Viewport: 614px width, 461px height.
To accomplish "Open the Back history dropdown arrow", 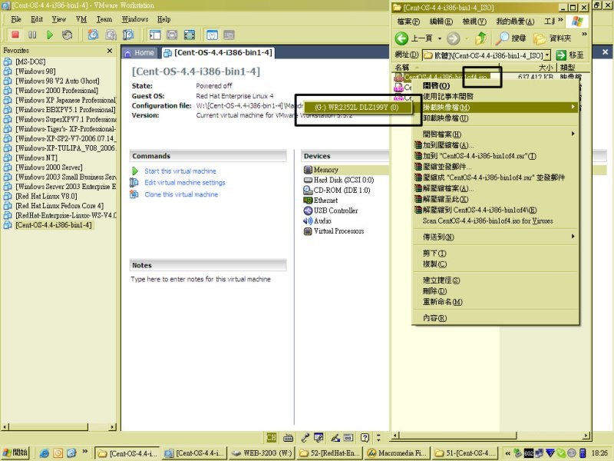I will [439, 38].
